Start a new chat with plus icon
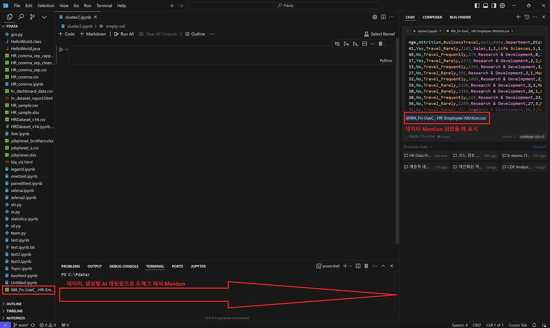This screenshot has height=328, width=550. (x=518, y=17)
